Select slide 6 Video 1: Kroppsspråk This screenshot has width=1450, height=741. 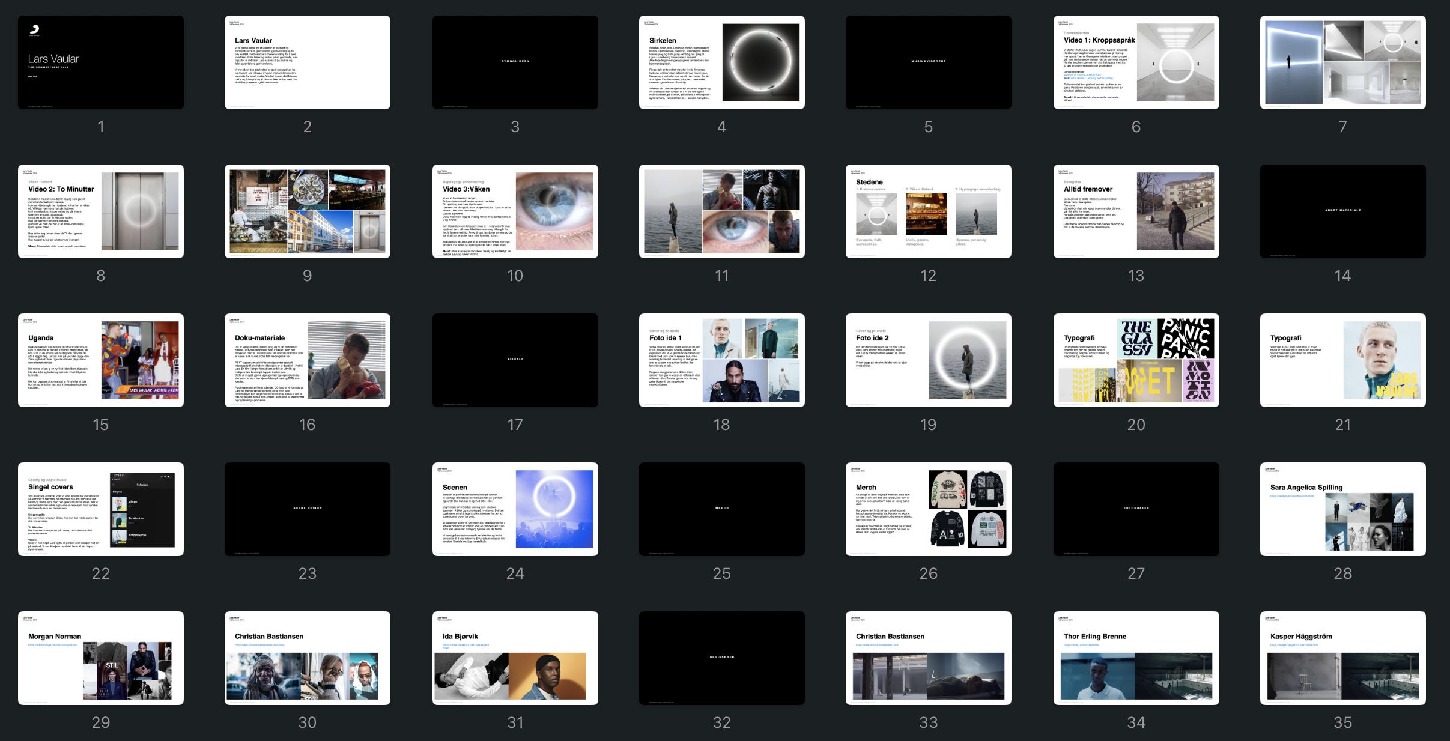[x=1136, y=62]
